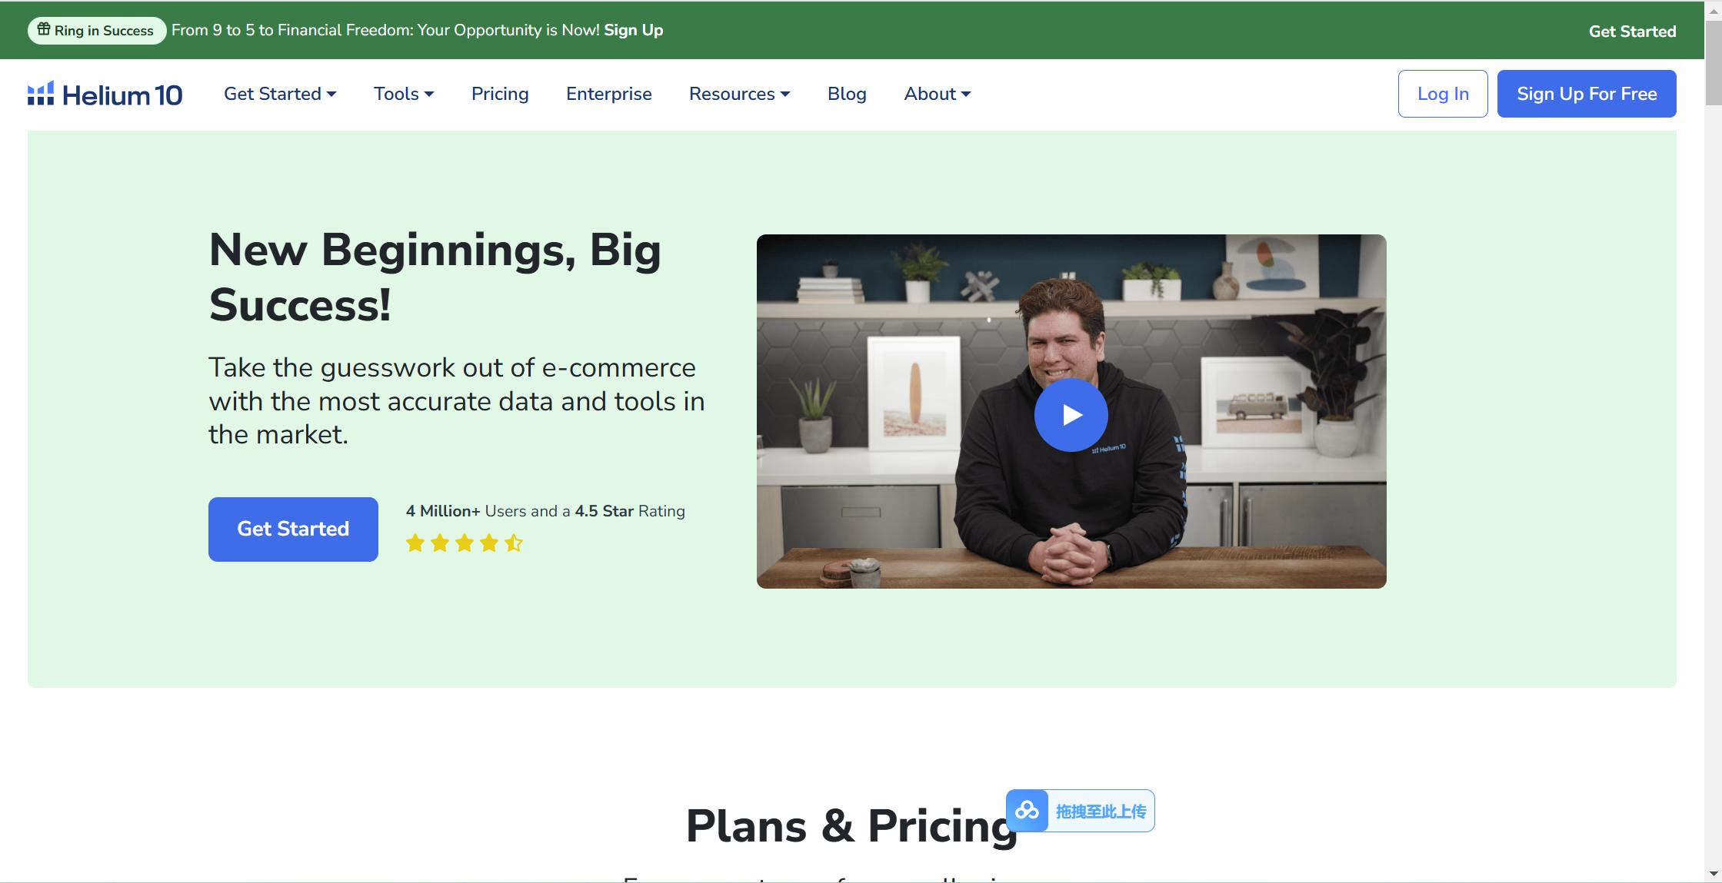Click the blue Get Started hero button
The image size is (1722, 883).
[293, 529]
